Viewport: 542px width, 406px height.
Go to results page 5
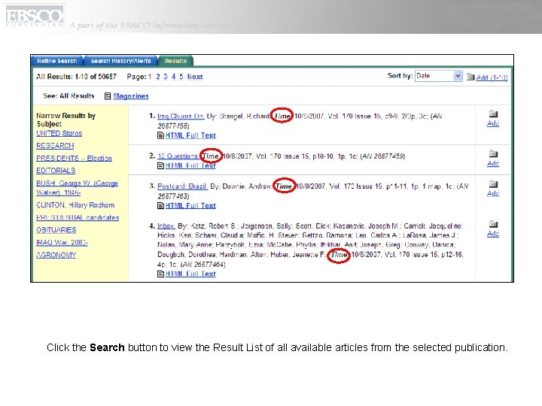pyautogui.click(x=181, y=77)
